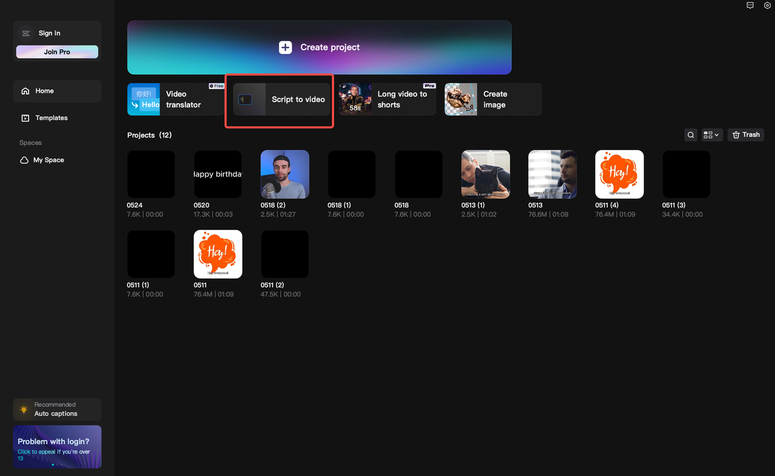
Task: Click the Long video to shorts thumbnail
Action: click(355, 99)
